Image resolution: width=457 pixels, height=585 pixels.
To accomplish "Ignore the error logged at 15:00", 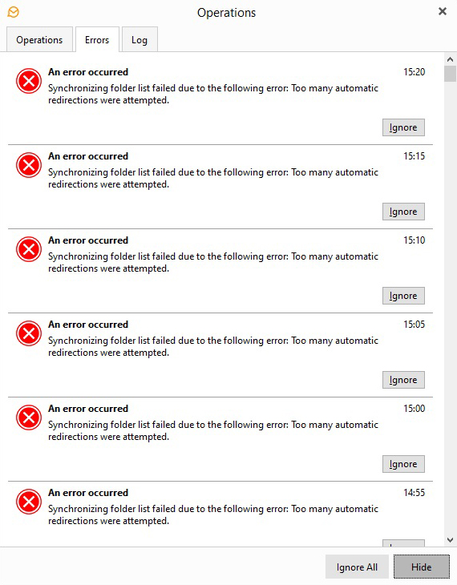I will pos(403,464).
